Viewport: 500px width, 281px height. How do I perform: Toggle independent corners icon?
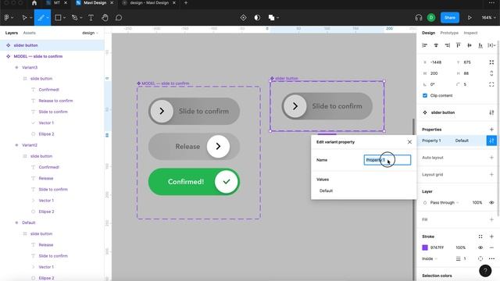click(x=491, y=84)
